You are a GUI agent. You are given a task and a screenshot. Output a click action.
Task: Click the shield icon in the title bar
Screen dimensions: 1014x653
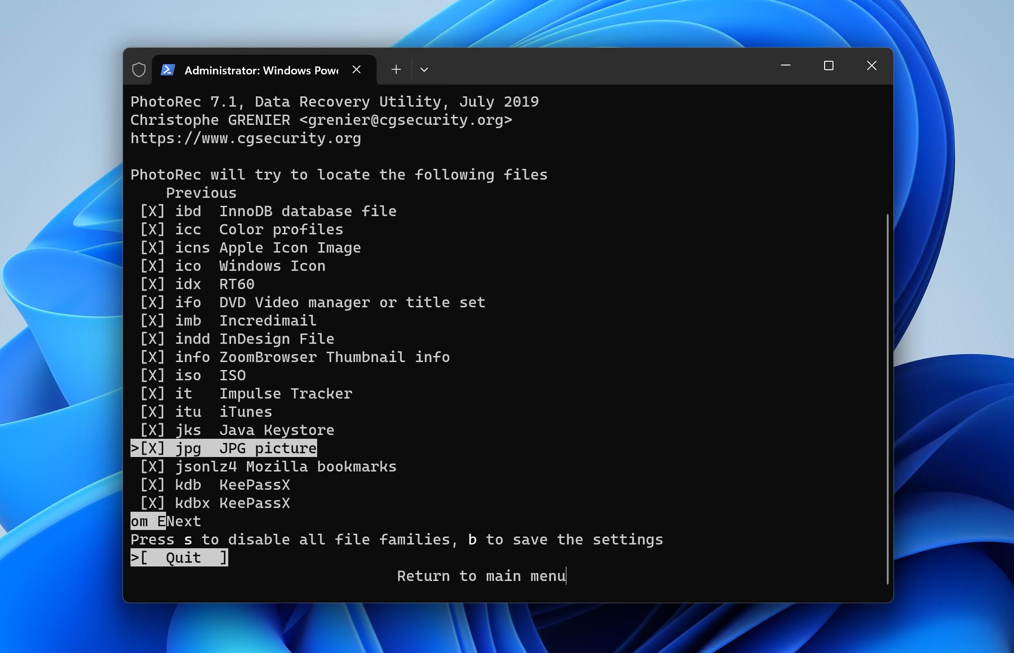[139, 70]
